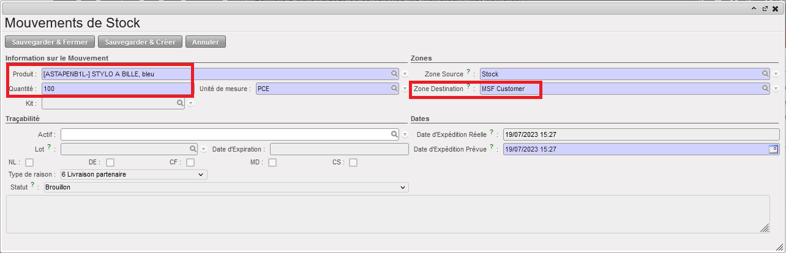Click the round arrow next to Produit field
This screenshot has height=253, width=786.
[405, 74]
